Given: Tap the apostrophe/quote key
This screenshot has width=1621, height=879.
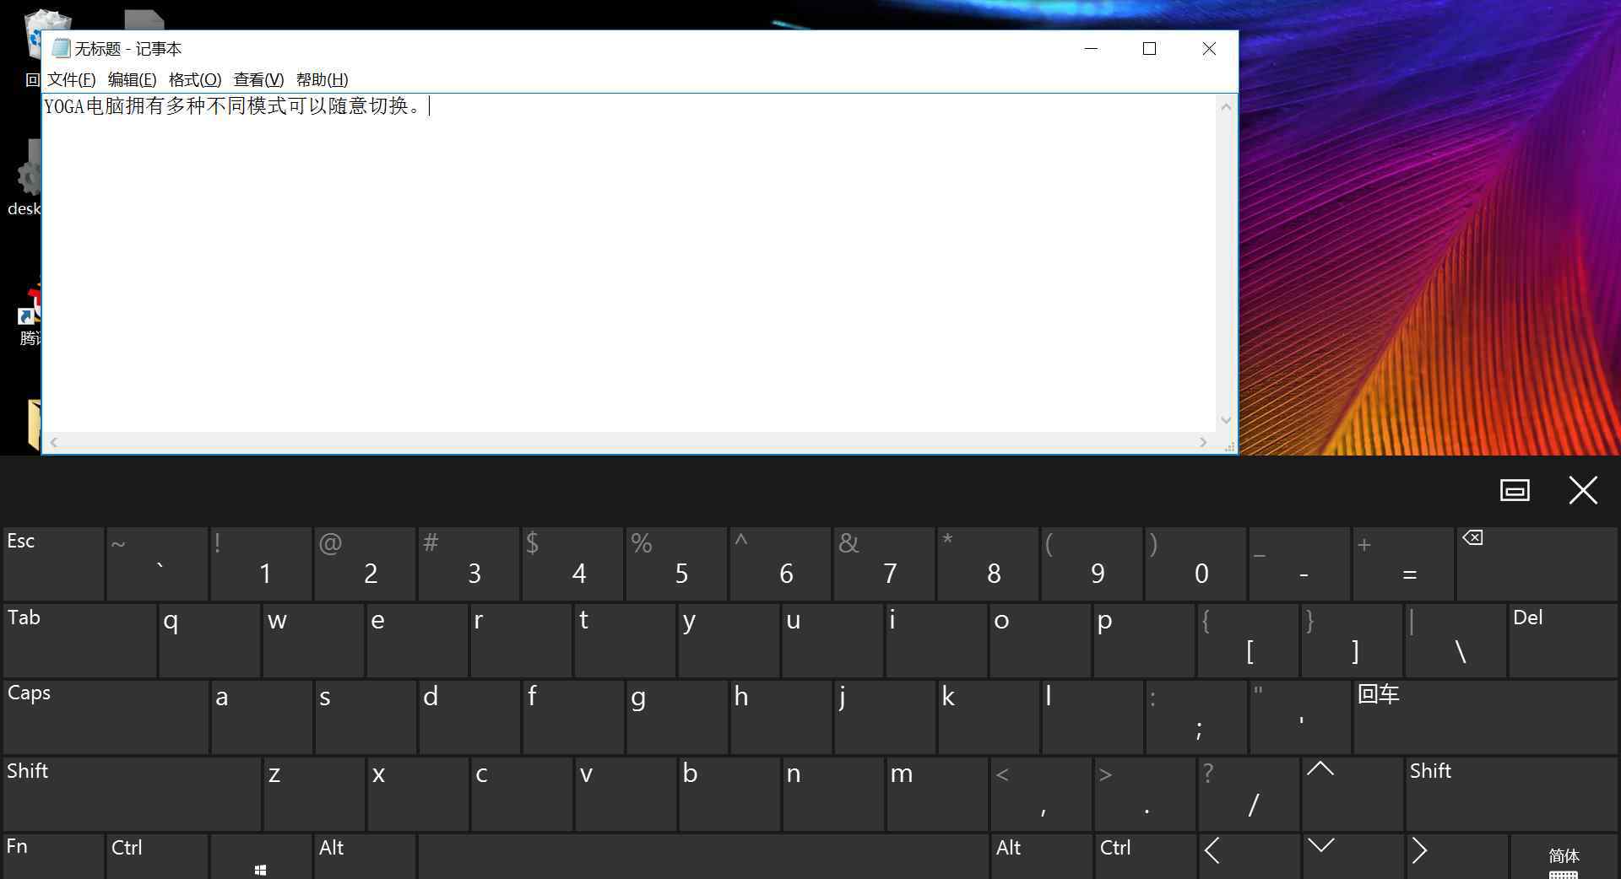Looking at the screenshot, I should coord(1299,717).
